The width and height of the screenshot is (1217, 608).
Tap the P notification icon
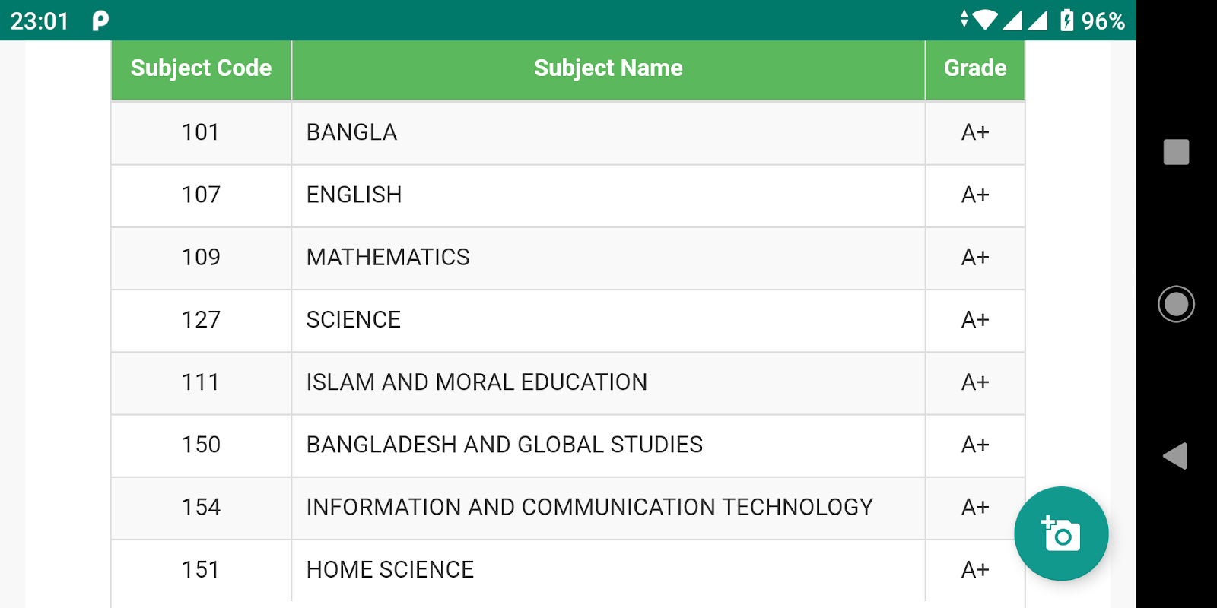pos(100,21)
